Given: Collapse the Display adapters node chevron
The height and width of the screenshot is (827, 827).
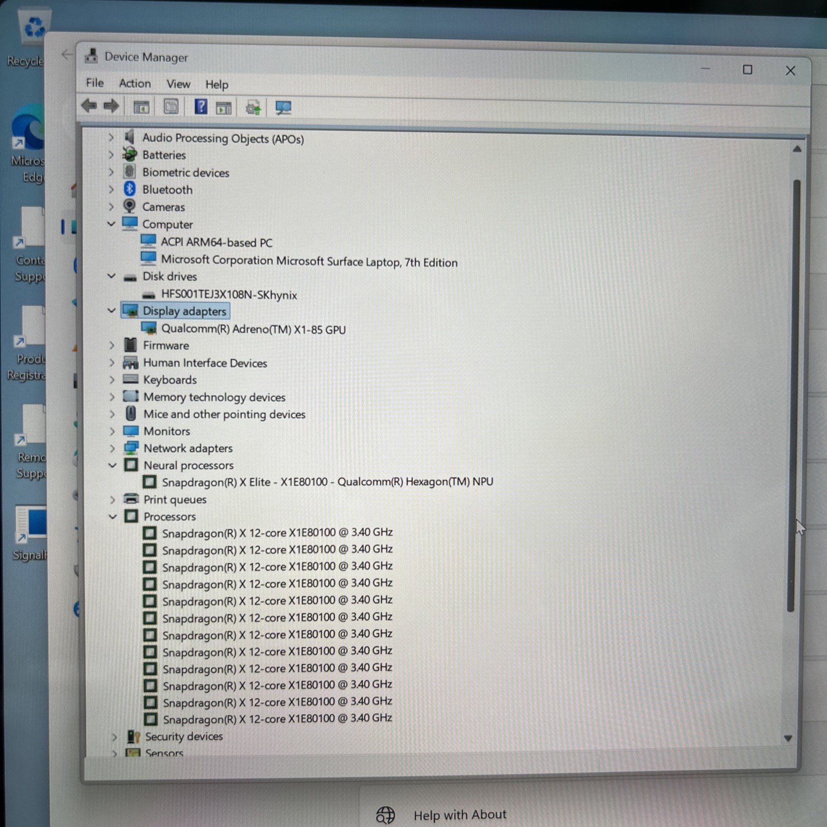Looking at the screenshot, I should pyautogui.click(x=111, y=311).
